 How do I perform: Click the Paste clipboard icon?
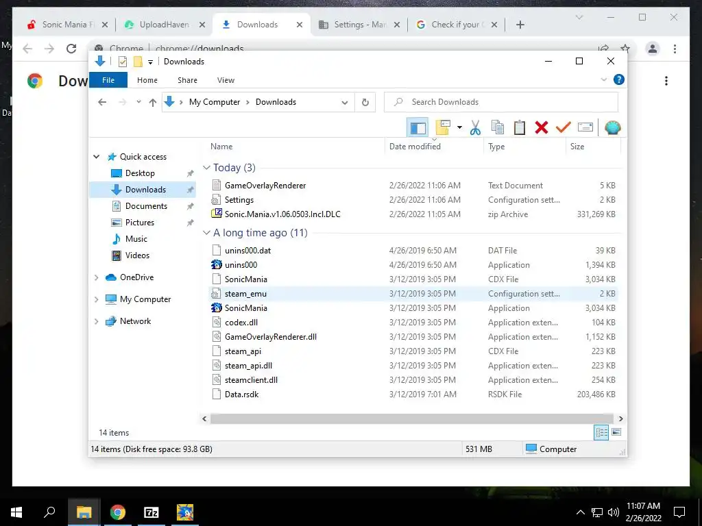520,128
